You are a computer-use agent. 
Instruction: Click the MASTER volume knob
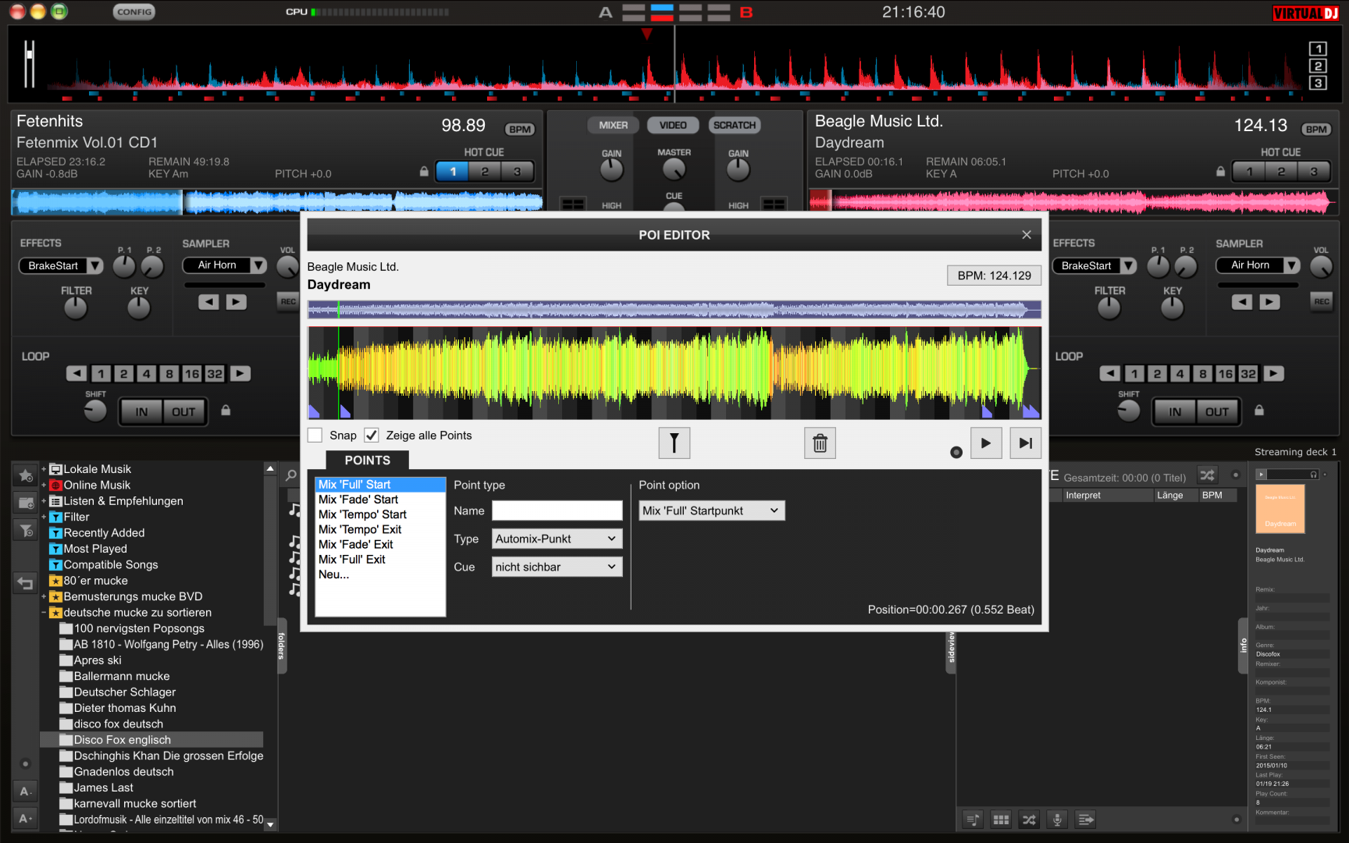pyautogui.click(x=674, y=169)
